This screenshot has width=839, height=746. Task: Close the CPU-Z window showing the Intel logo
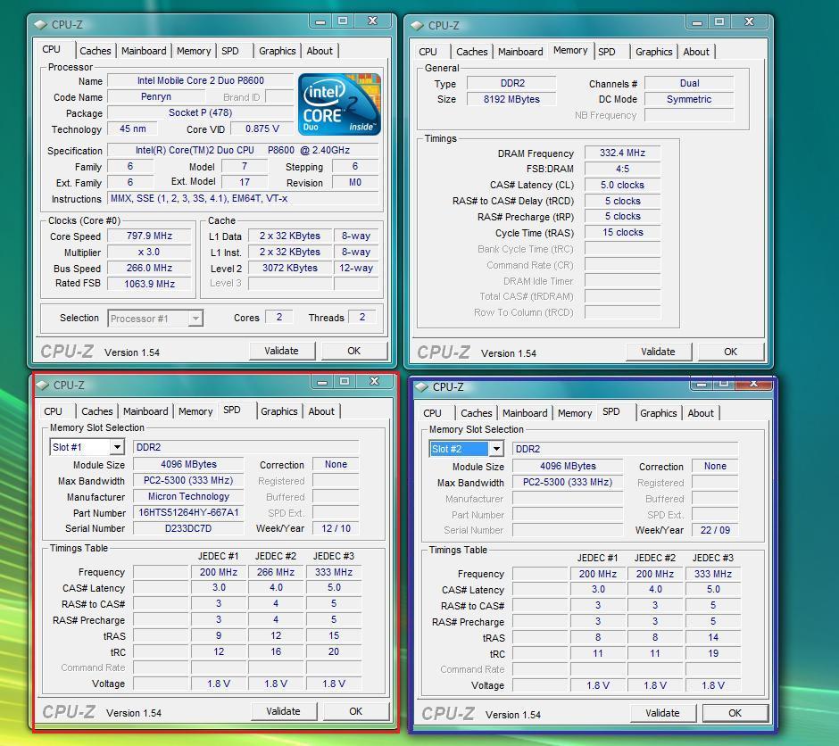click(373, 21)
